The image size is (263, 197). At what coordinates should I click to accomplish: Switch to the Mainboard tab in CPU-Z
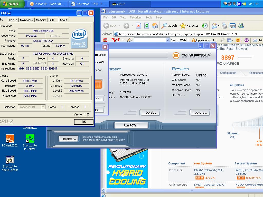coord(26,20)
